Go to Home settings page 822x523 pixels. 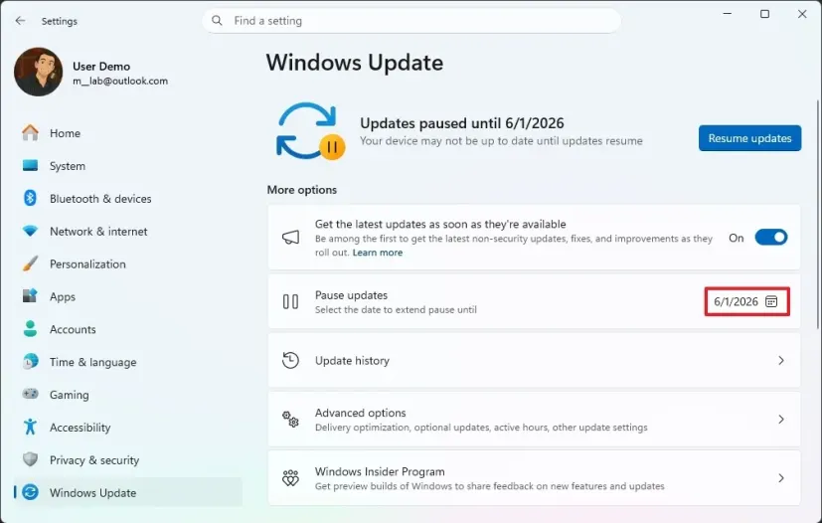pos(65,133)
